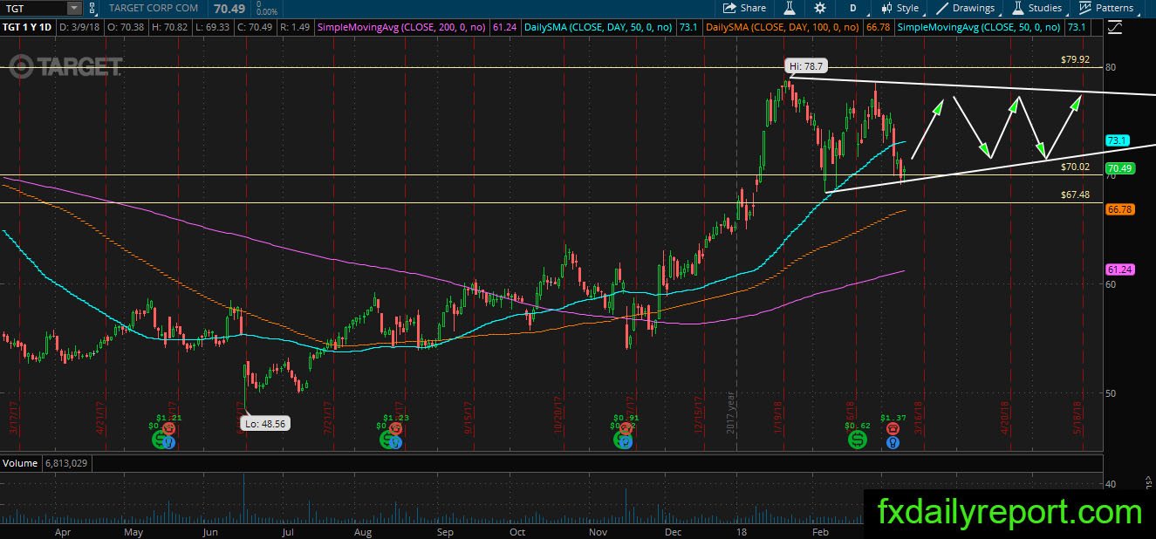The image size is (1156, 539).
Task: Click the Apr label on time axis
Action: tap(62, 530)
